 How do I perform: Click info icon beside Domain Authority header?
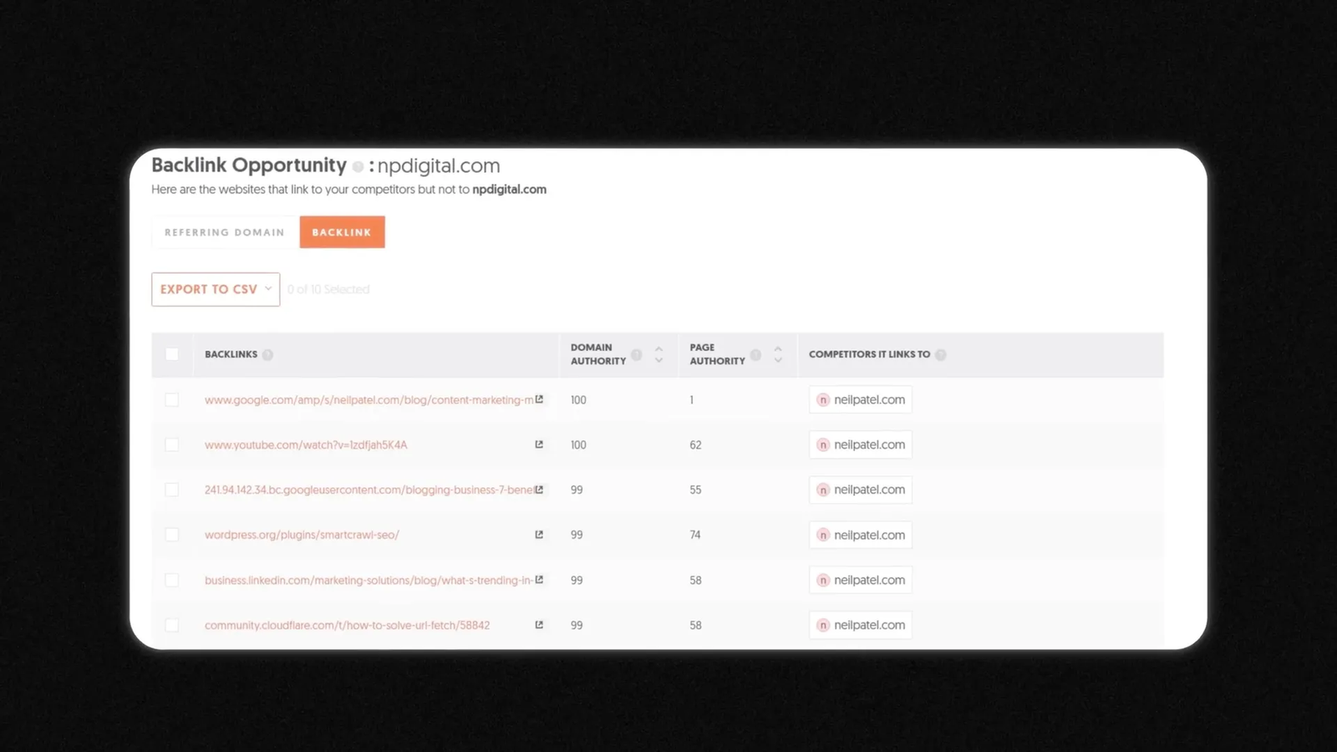click(x=637, y=354)
